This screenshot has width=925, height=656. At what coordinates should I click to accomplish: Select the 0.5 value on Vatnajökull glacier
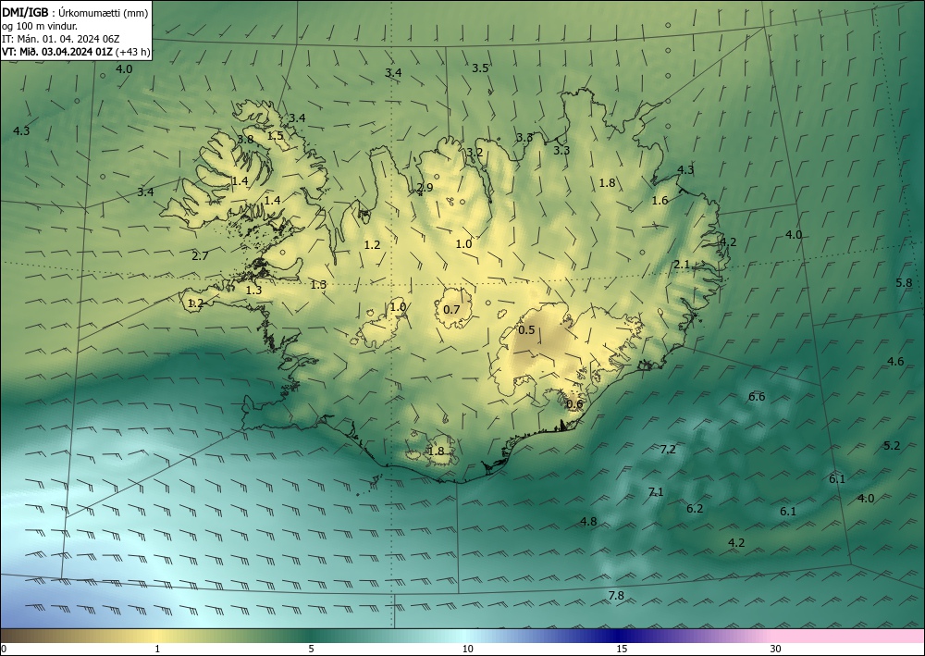point(526,329)
